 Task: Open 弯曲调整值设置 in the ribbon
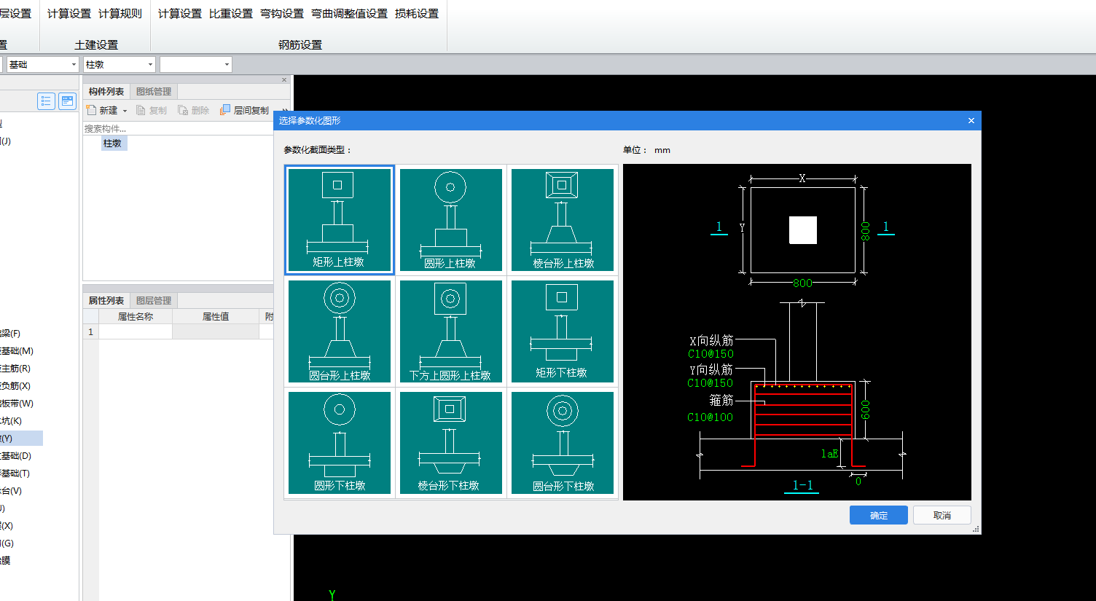[350, 14]
